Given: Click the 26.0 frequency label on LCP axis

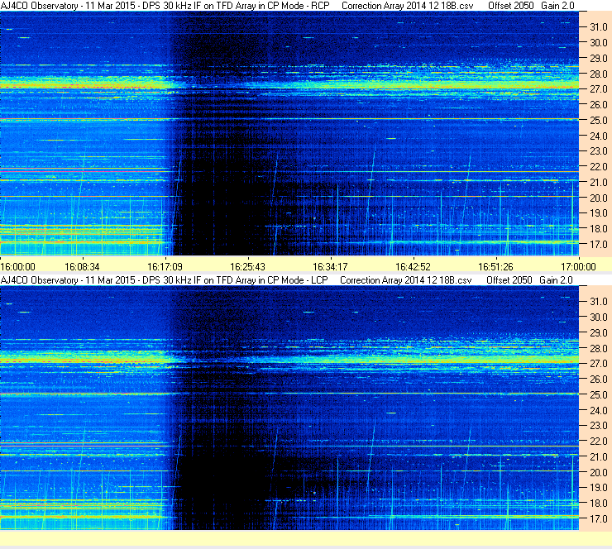Looking at the screenshot, I should 599,380.
